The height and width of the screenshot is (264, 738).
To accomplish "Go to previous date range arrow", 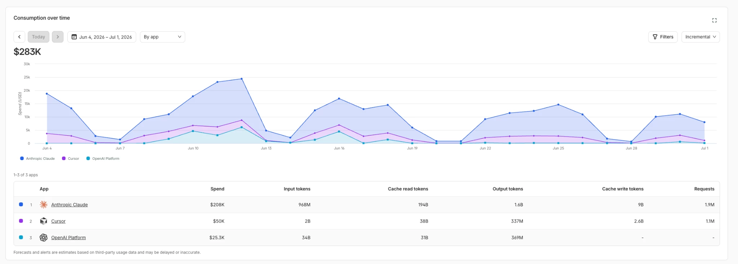I will coord(19,37).
